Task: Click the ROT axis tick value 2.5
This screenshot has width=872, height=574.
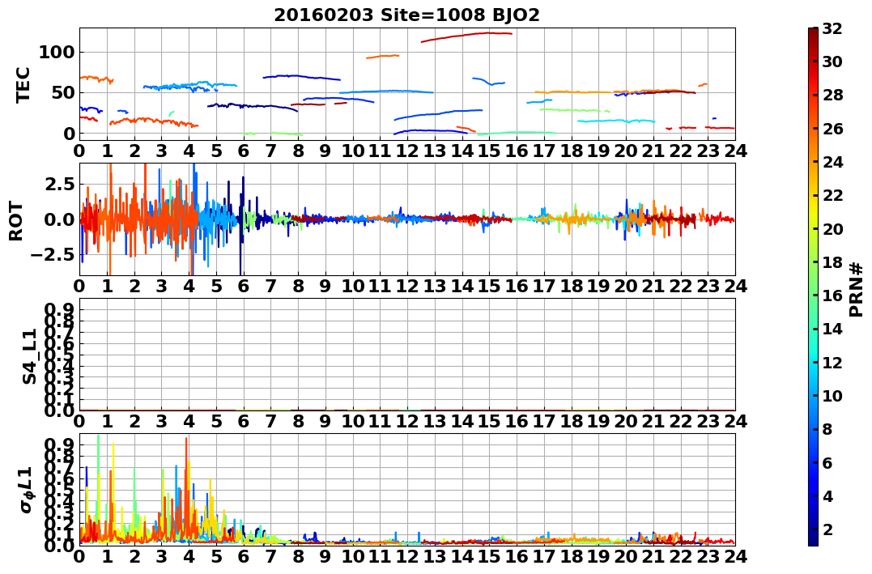Action: pos(60,184)
